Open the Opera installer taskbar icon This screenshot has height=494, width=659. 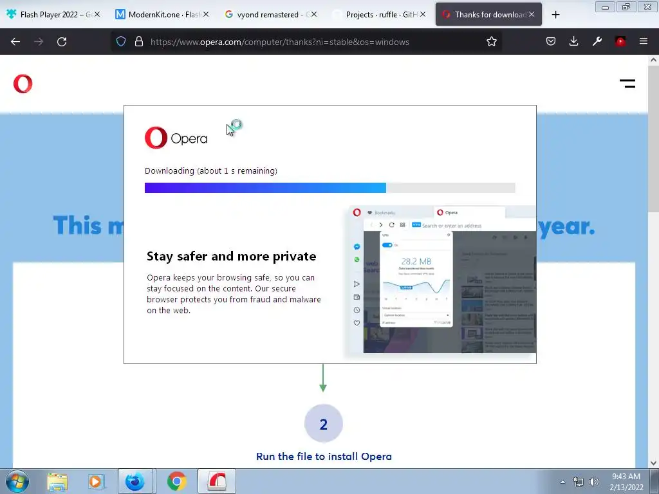pos(217,481)
